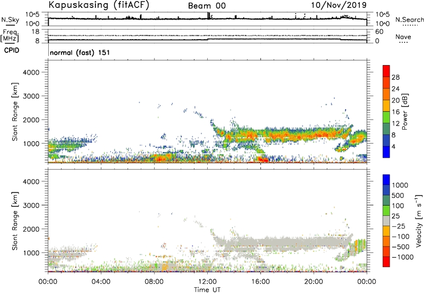Screen dimensions: 424x293
Task: Click the '-1000' velocity color bar value
Action: coord(402,257)
